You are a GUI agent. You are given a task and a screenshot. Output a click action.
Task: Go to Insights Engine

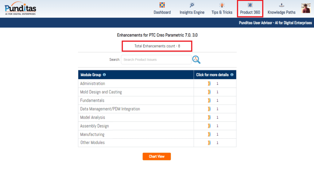pyautogui.click(x=192, y=9)
